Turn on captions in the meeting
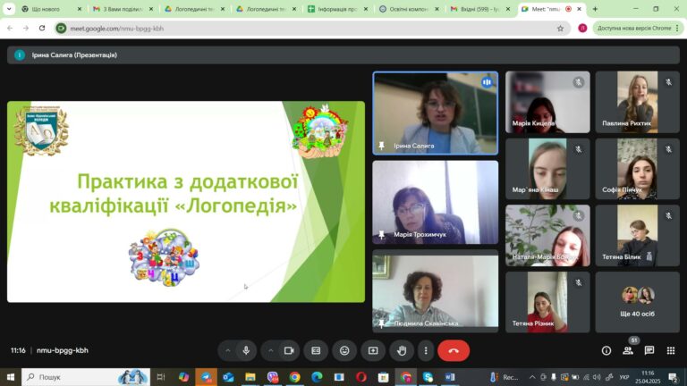The width and height of the screenshot is (687, 386). tap(316, 350)
